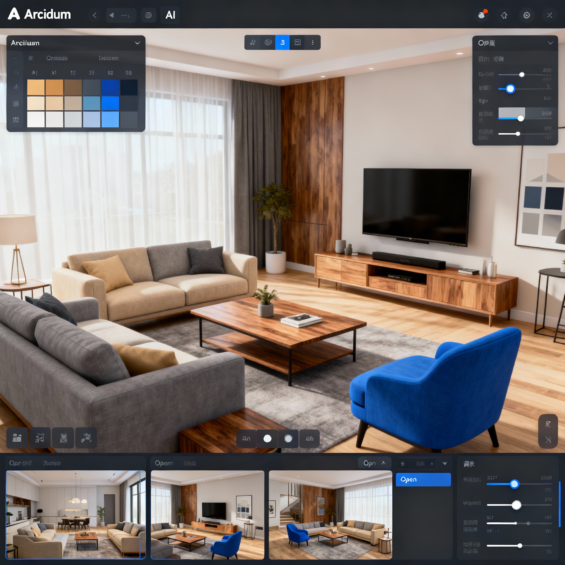Click the home icon in header

[x=504, y=15]
